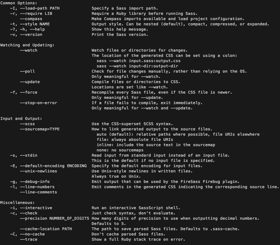Screen dimensions: 280x245
Task: Click the --poll option
Action: click(28, 71)
